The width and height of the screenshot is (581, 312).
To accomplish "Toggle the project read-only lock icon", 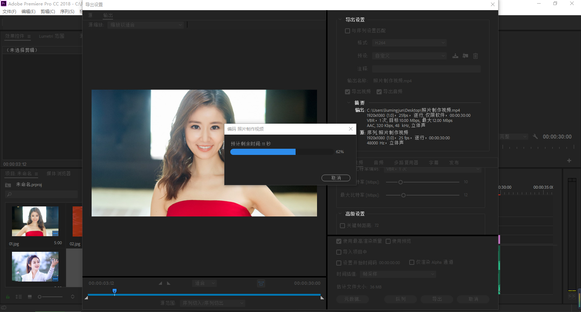I will [x=8, y=297].
